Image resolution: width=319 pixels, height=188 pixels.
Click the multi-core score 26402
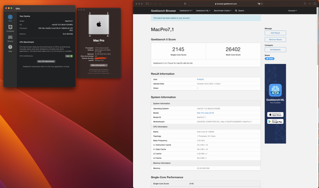coord(233,49)
